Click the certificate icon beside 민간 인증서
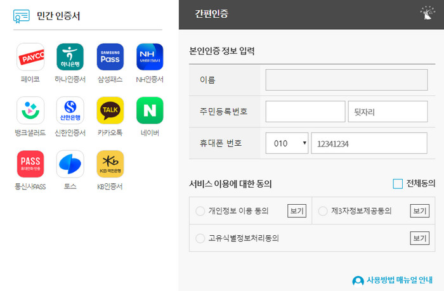Viewport: 444px width, 291px height. coord(21,16)
